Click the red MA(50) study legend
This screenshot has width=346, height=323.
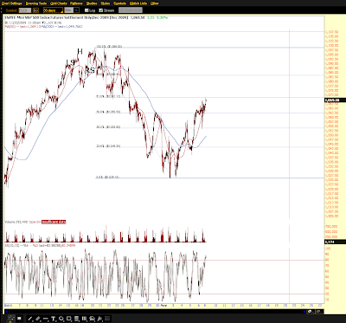point(23,27)
